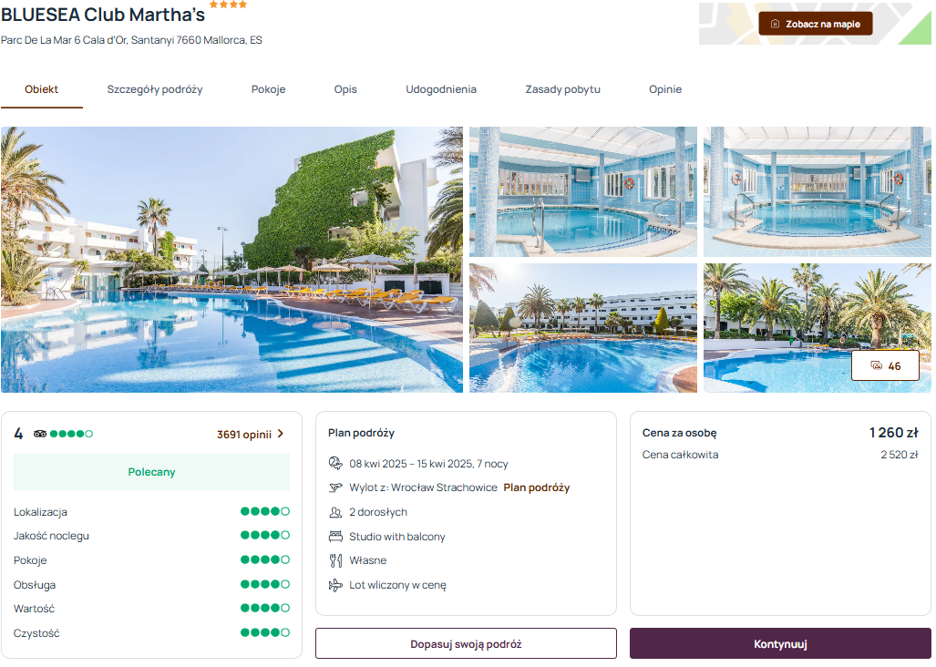Click the bed icon next to Studio with balcony
936x667 pixels.
pos(336,539)
